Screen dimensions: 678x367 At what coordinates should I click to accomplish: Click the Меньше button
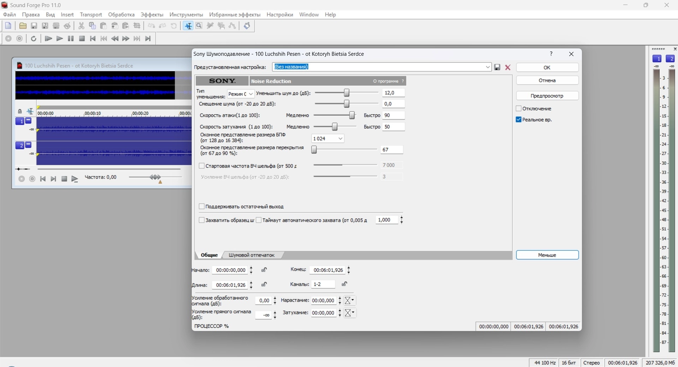tap(547, 255)
